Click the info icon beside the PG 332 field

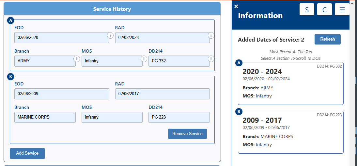click(211, 59)
